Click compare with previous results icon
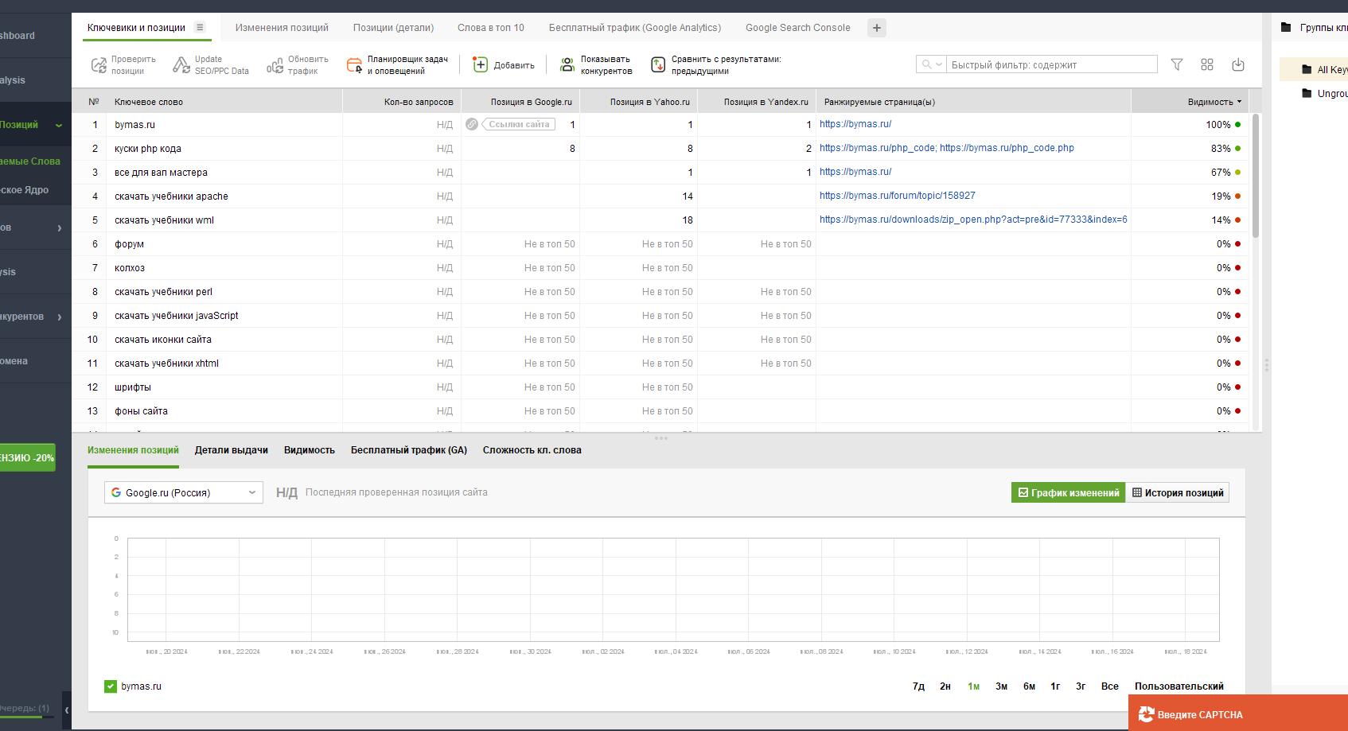Viewport: 1348px width, 731px height. click(x=658, y=65)
